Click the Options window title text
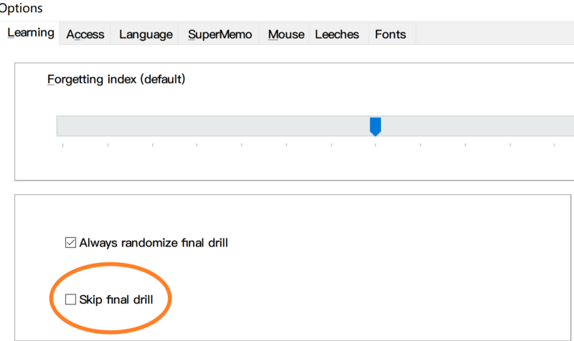 pos(21,8)
